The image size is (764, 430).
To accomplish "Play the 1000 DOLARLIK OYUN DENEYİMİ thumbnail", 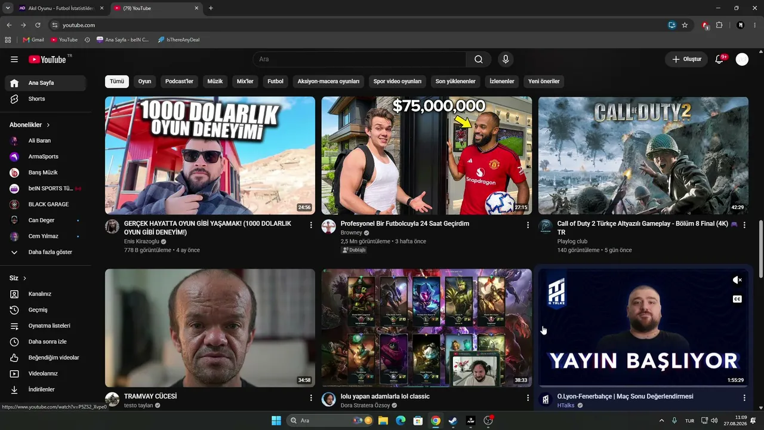I will [x=210, y=155].
